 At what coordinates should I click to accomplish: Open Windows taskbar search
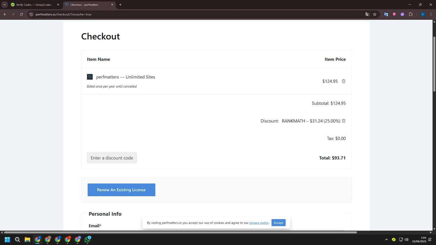(x=17, y=239)
